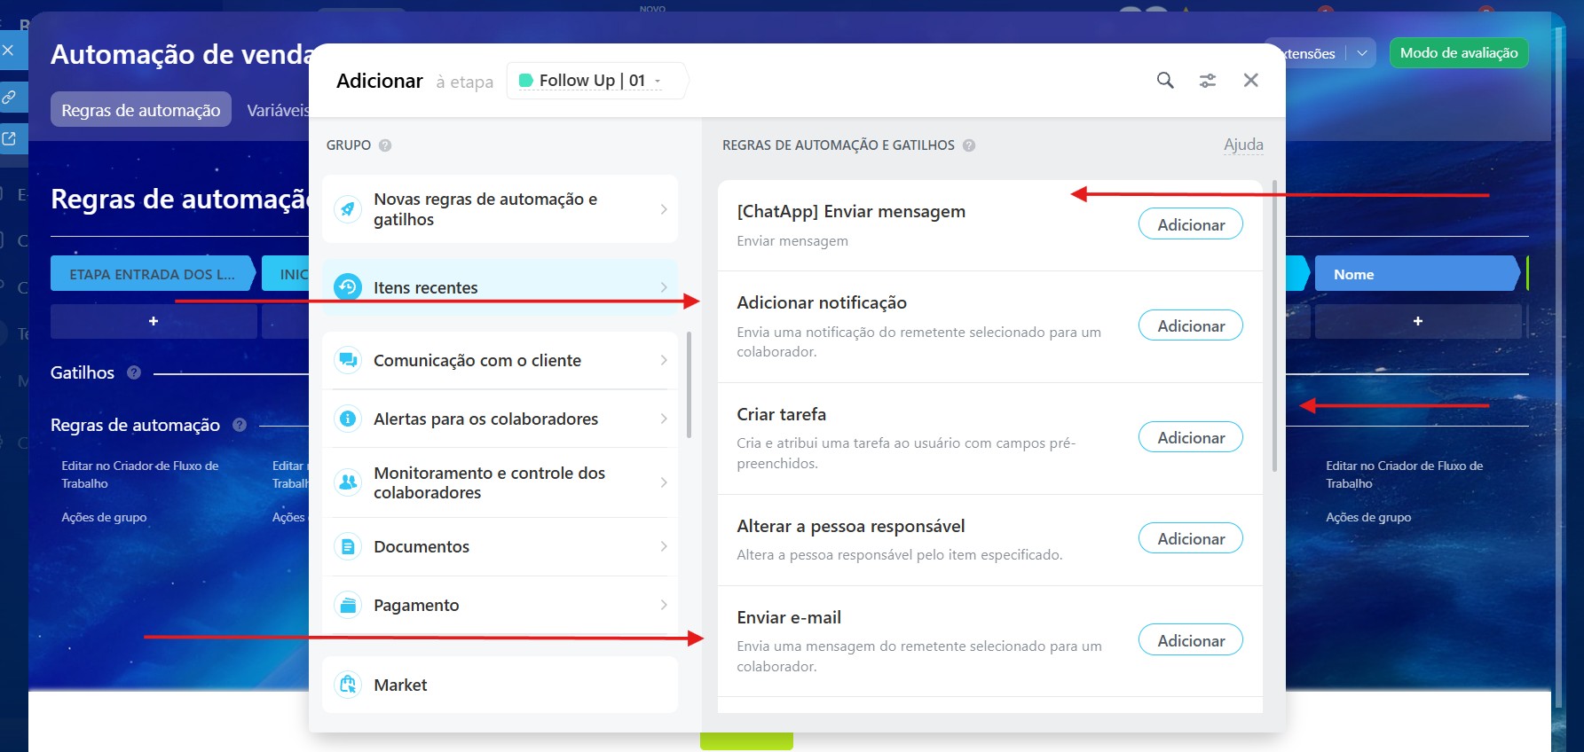Expand chevron on Comunicação com o cliente row
1584x752 pixels.
coord(664,360)
